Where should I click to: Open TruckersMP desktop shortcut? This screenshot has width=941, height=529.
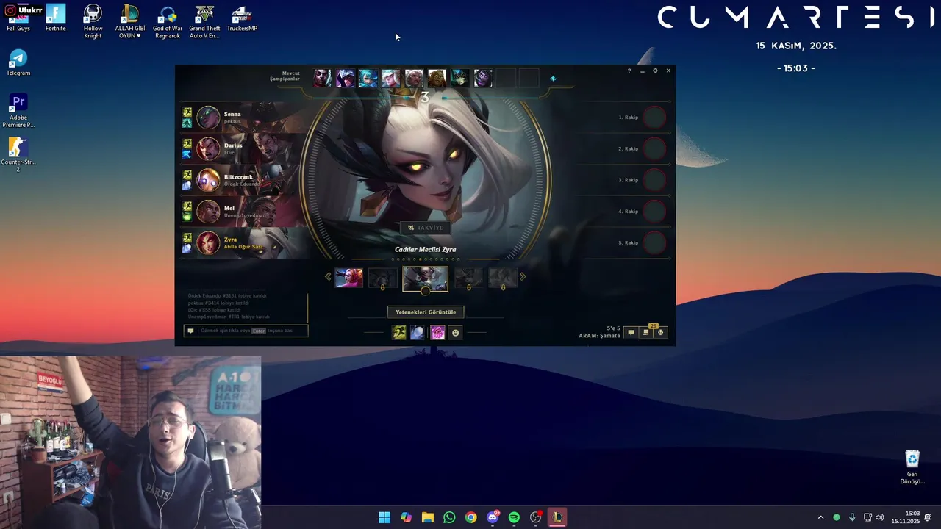pyautogui.click(x=242, y=18)
